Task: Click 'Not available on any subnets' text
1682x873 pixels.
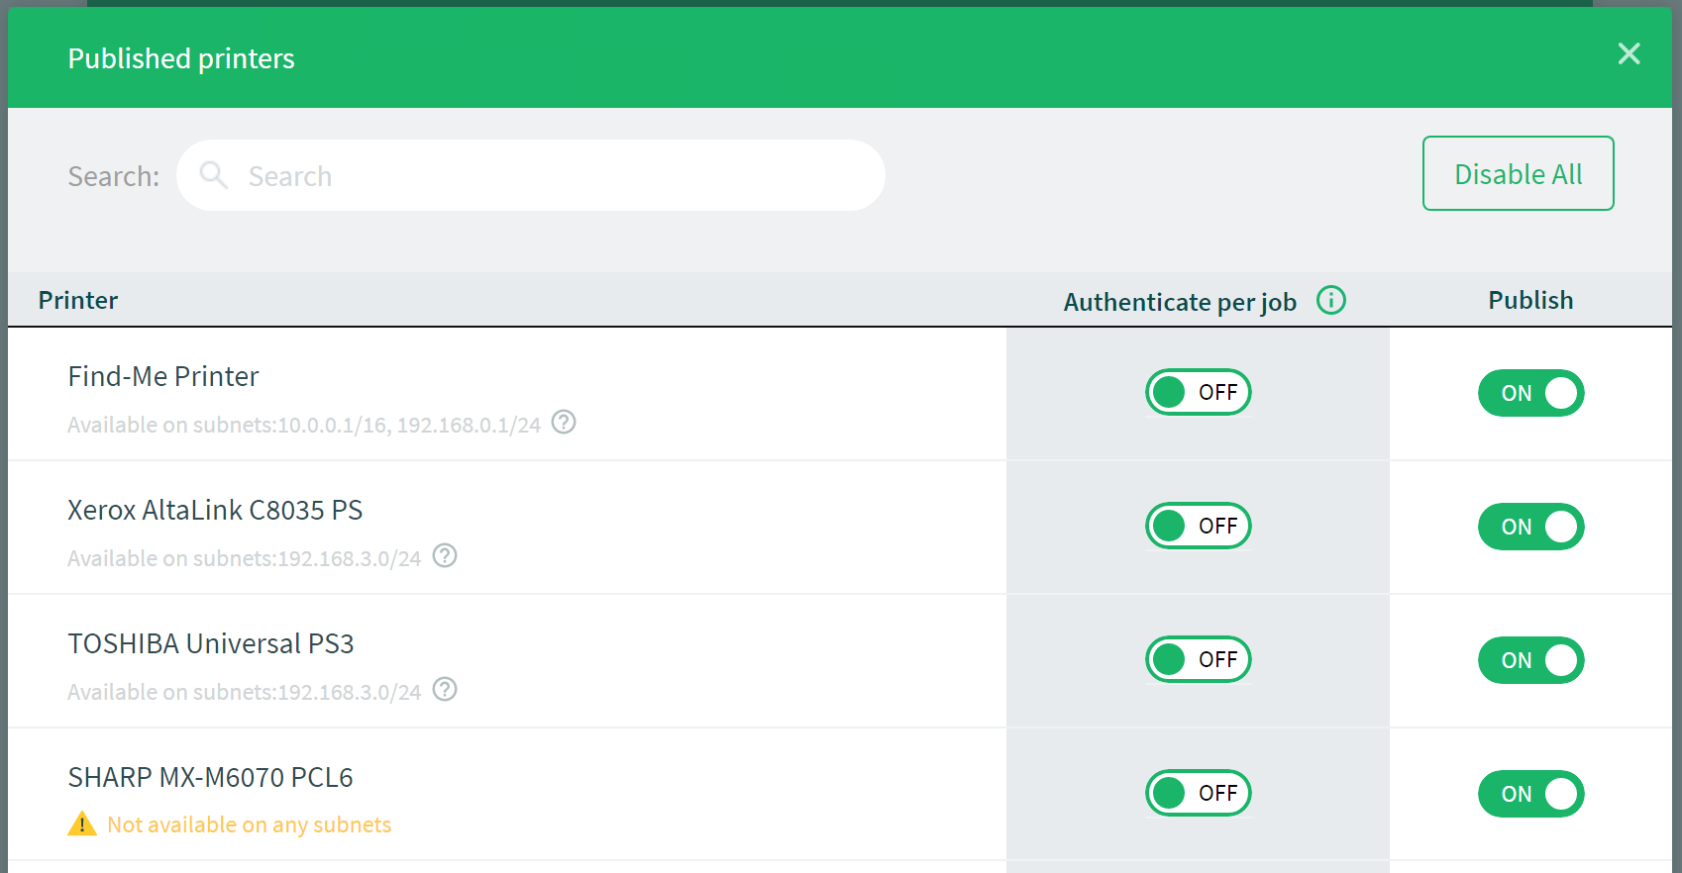Action: point(249,824)
